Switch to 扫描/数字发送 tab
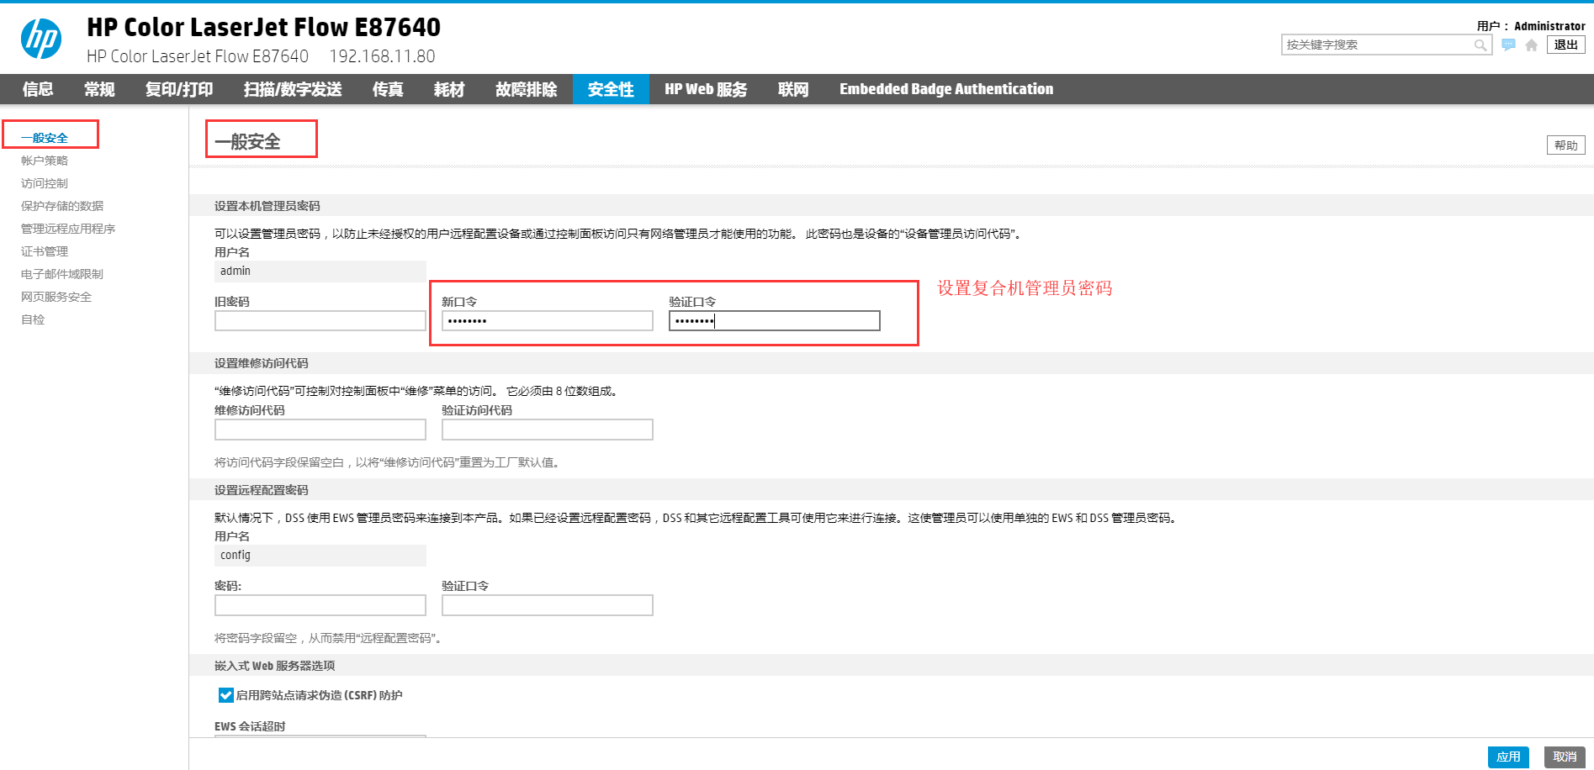 click(293, 89)
